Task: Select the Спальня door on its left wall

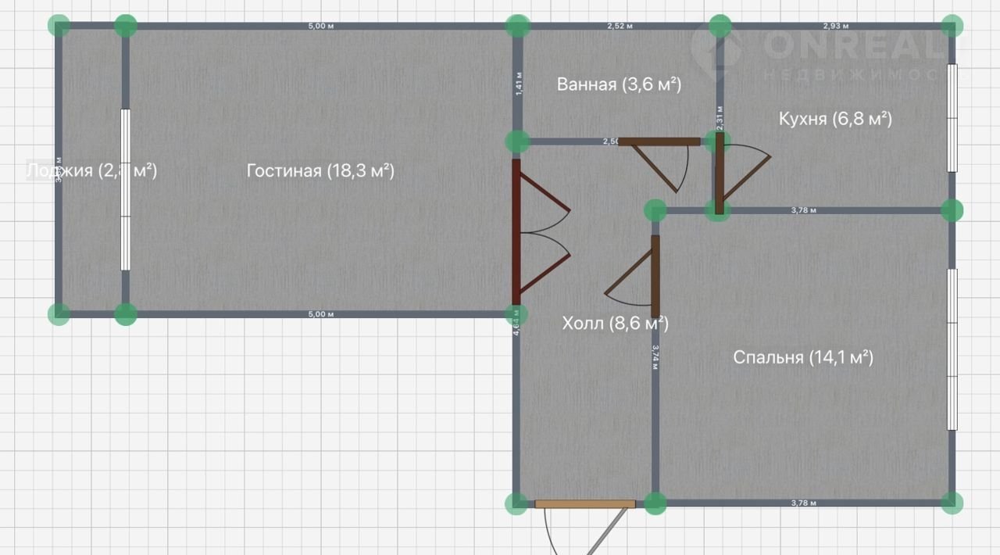Action: click(655, 275)
